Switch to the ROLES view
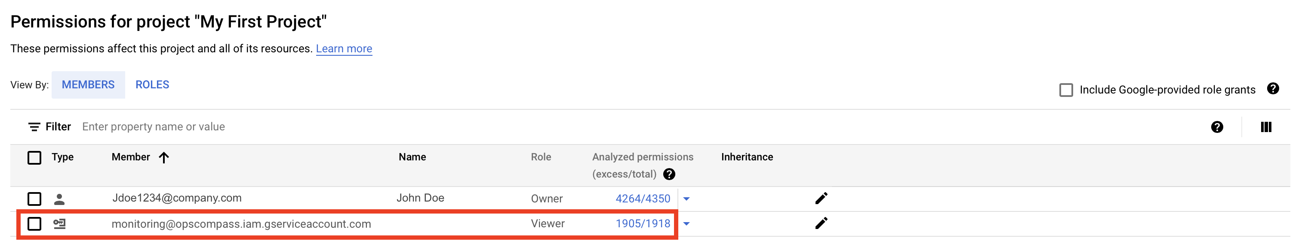The image size is (1311, 247). pyautogui.click(x=152, y=85)
